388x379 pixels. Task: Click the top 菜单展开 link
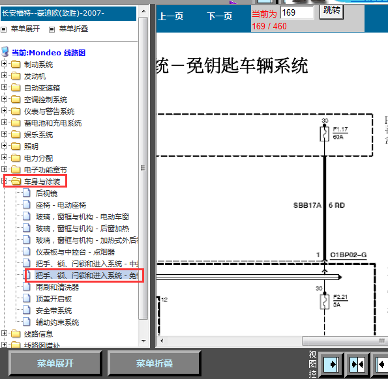tap(25, 29)
